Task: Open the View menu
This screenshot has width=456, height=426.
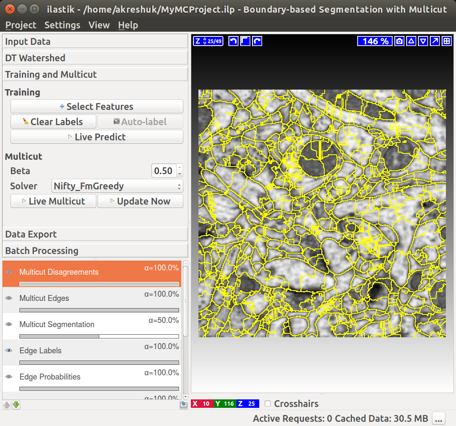Action: tap(99, 25)
